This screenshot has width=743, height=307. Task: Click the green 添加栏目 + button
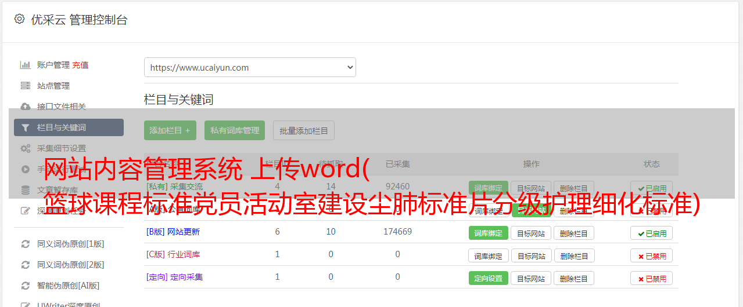[170, 130]
